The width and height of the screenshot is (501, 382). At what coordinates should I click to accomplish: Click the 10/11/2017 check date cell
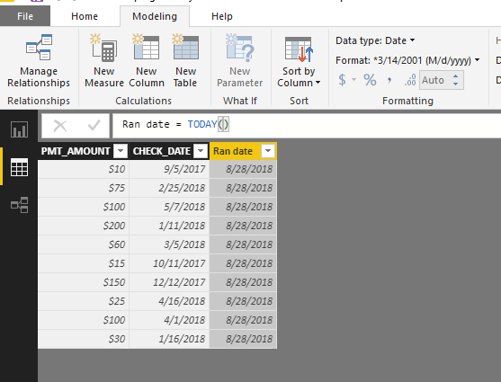coord(169,263)
